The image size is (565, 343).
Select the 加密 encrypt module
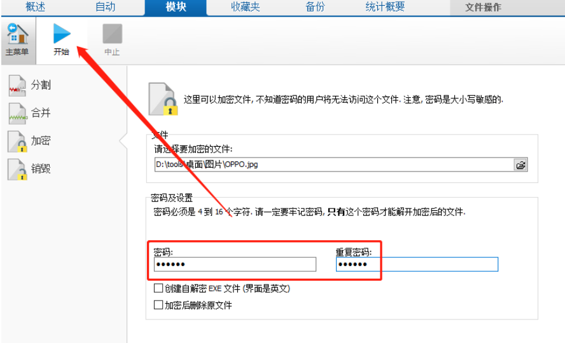[x=30, y=141]
